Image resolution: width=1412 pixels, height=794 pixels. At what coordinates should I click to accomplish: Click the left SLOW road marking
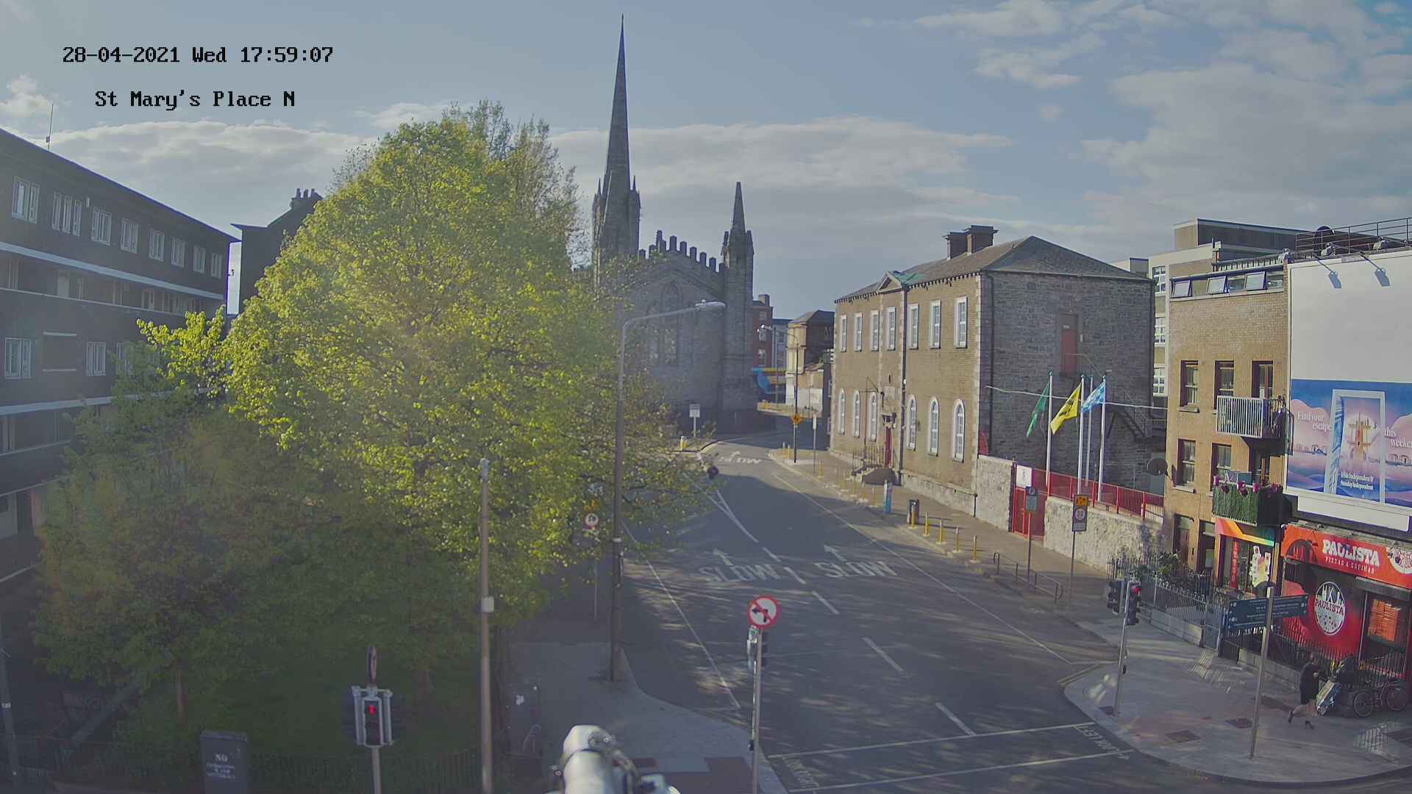coord(738,573)
